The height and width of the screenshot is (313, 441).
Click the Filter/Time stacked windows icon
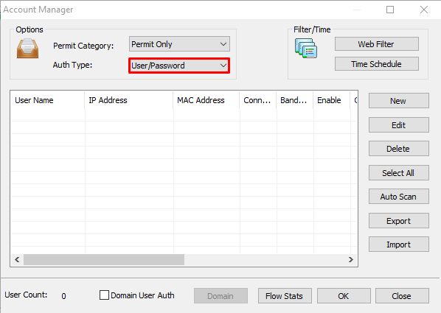tap(306, 49)
